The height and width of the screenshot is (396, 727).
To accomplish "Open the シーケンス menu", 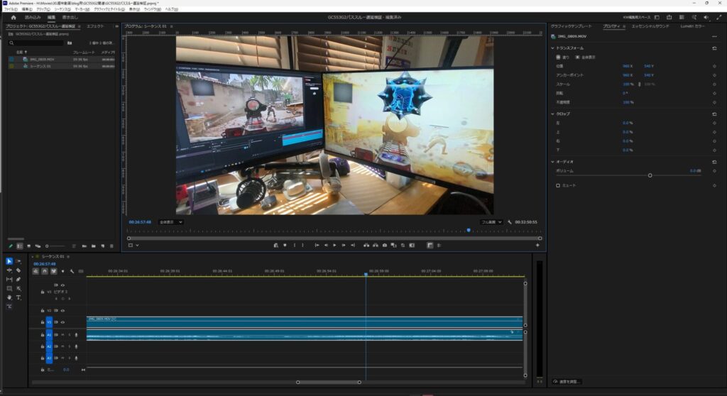I will tap(62, 9).
